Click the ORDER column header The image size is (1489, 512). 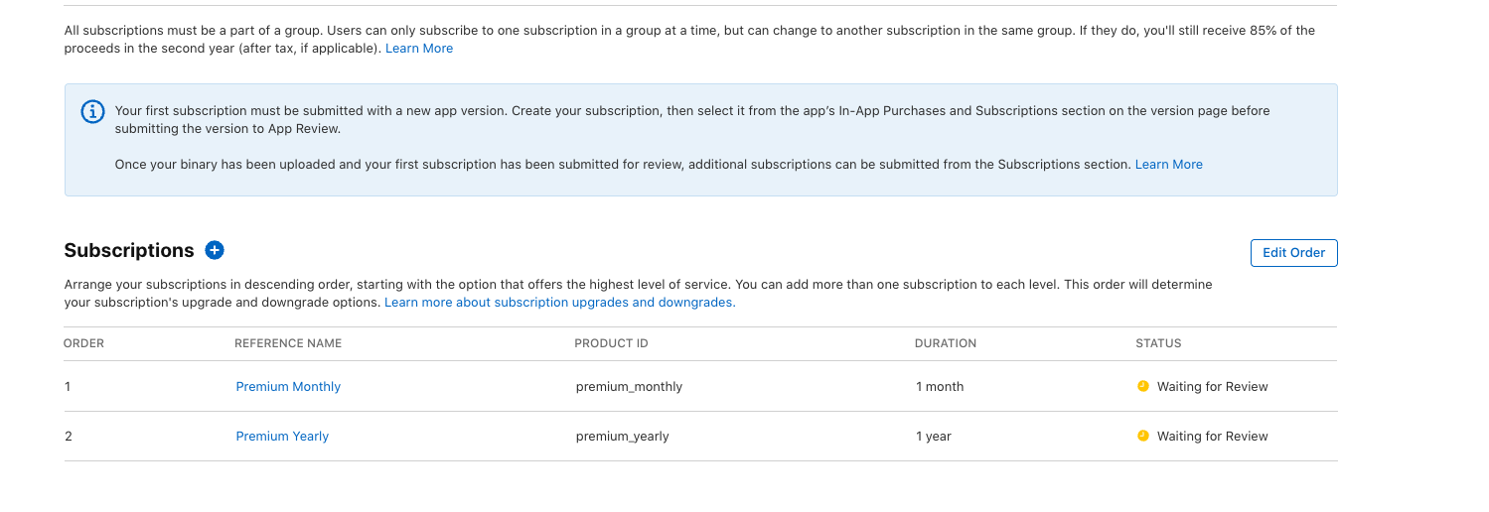coord(84,343)
